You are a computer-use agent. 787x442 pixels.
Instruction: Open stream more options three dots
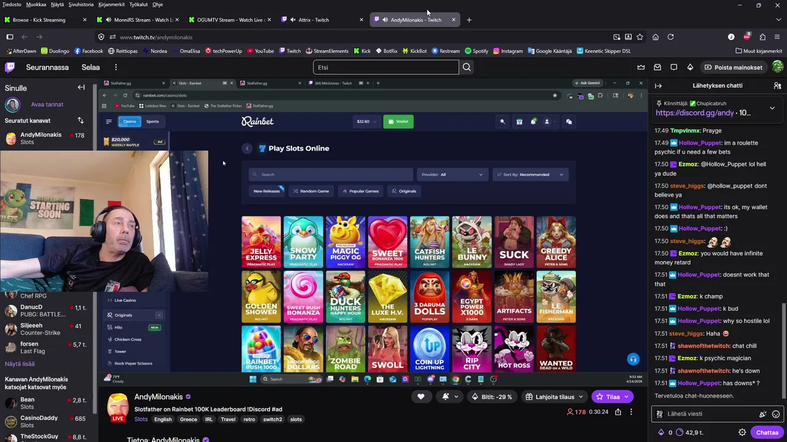631,412
